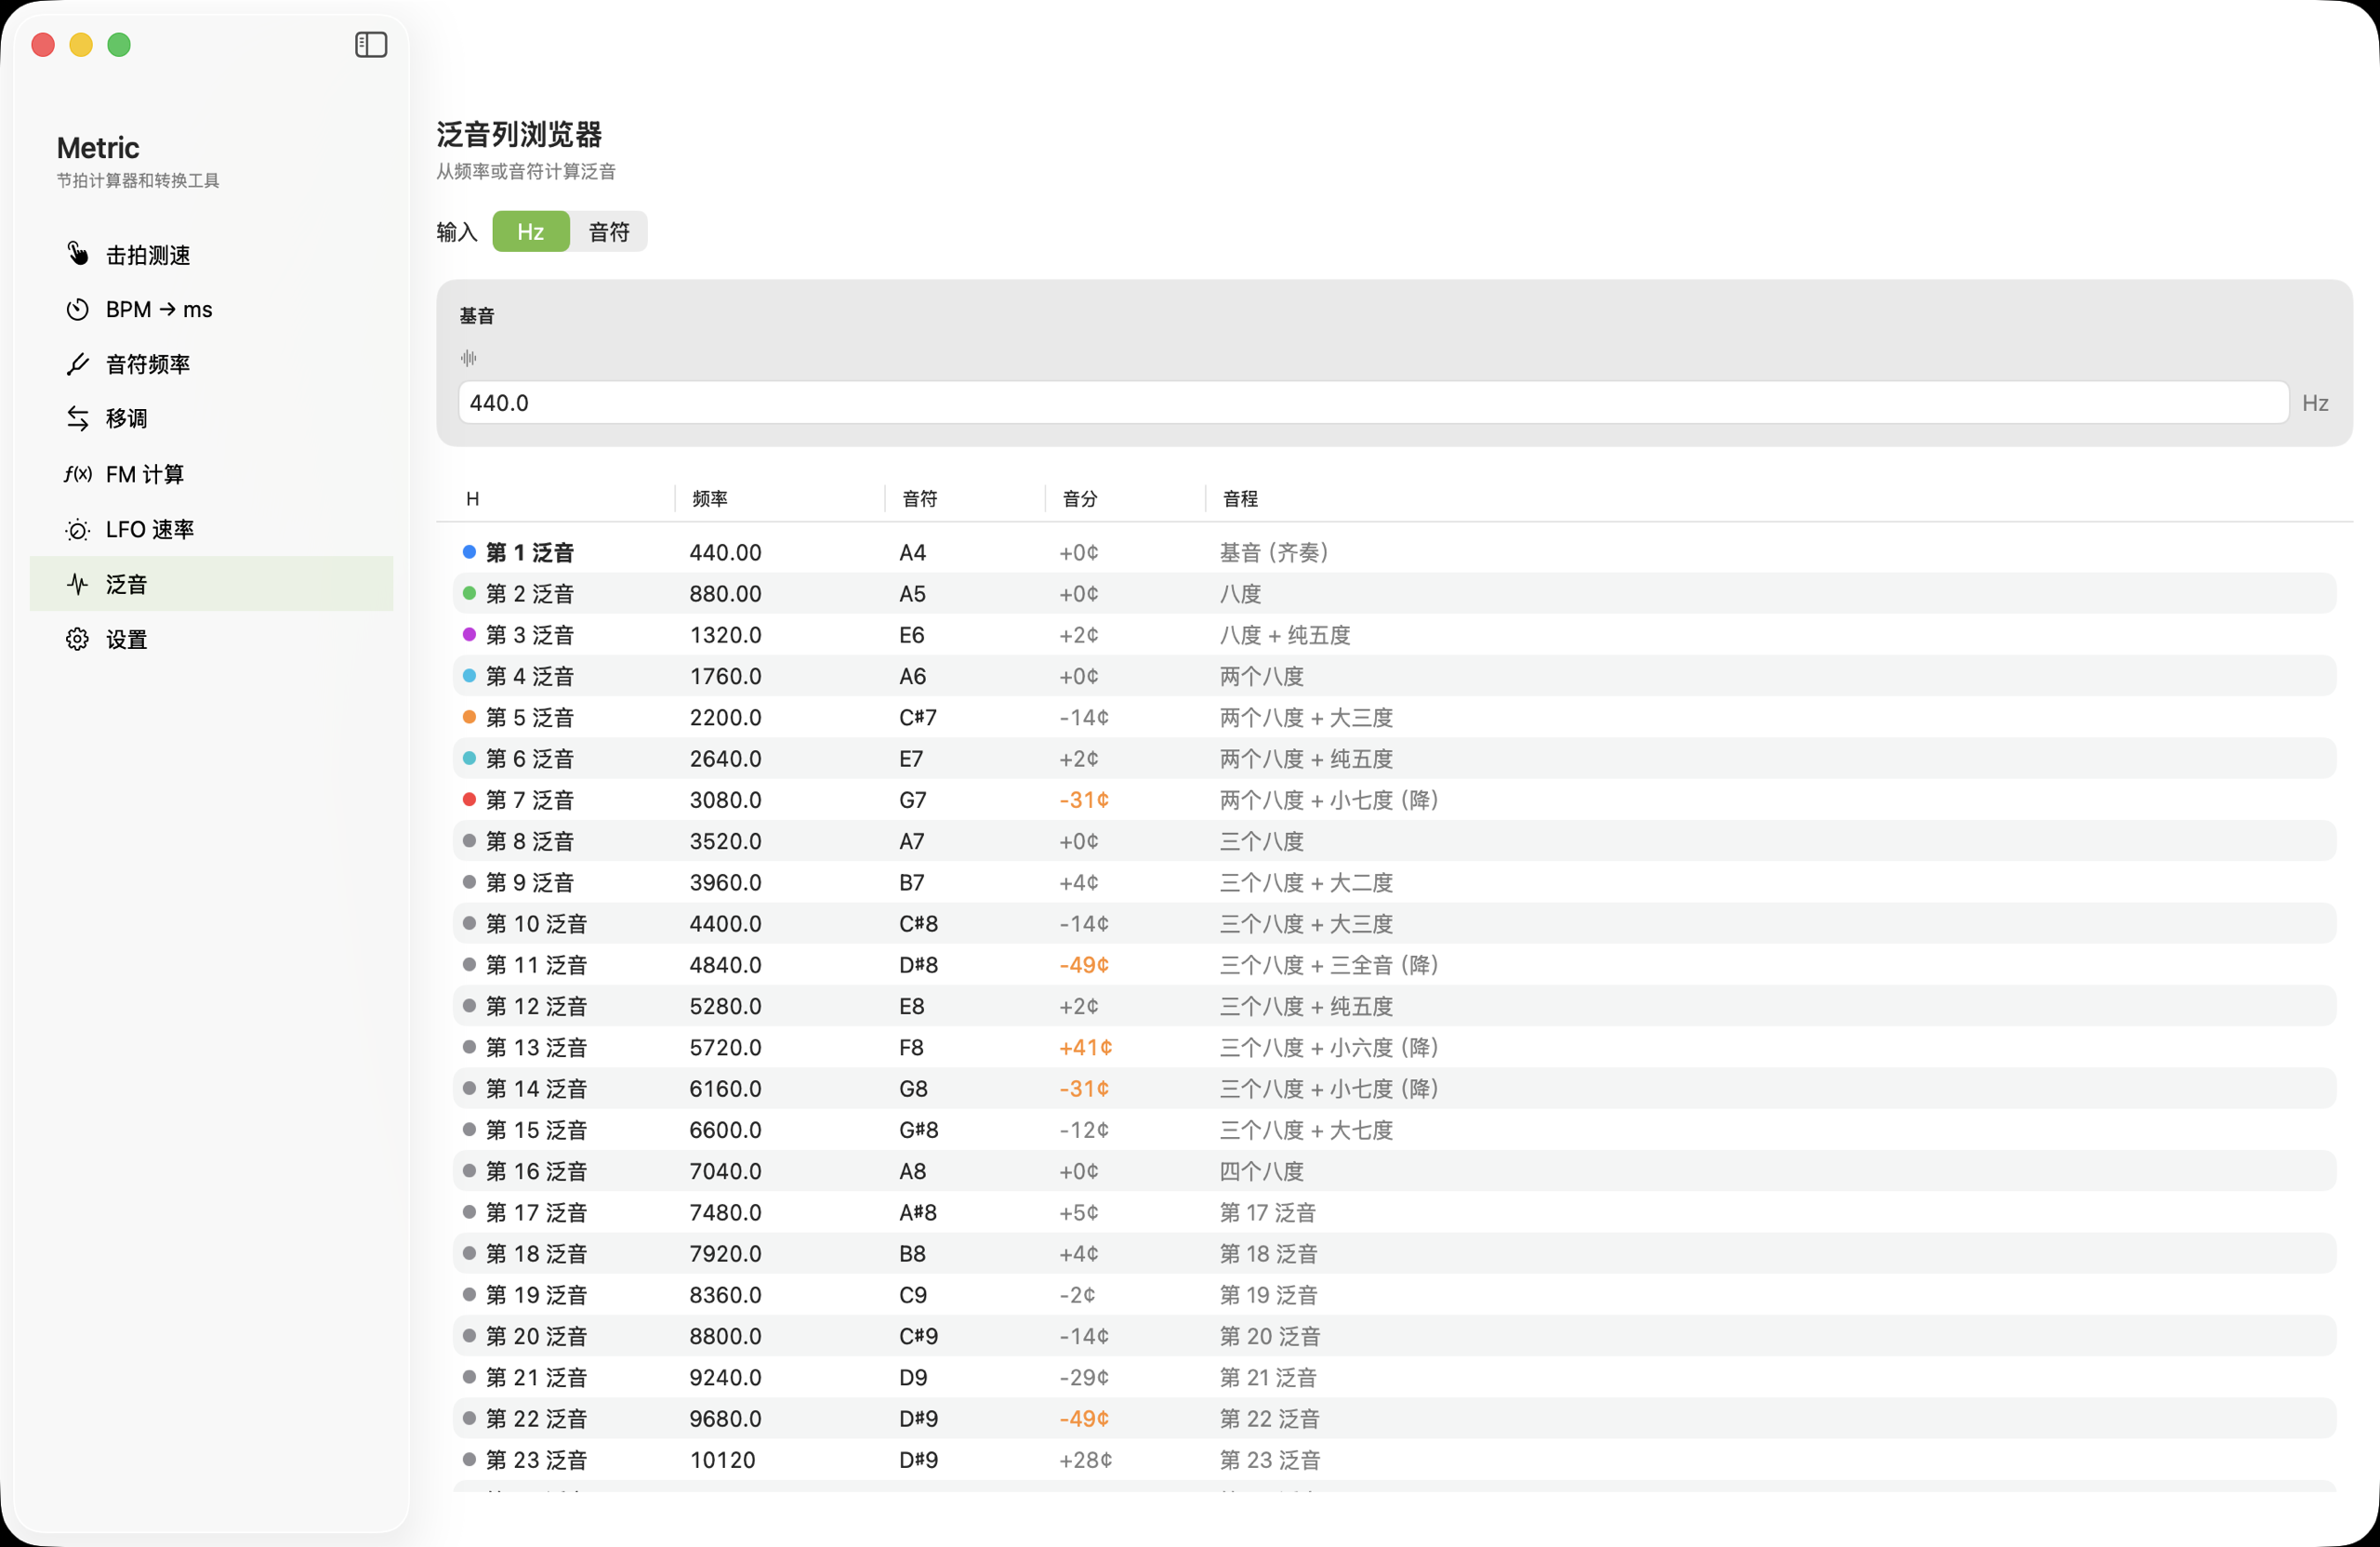The width and height of the screenshot is (2380, 1547).
Task: Click the frequency value 2200.0
Action: [725, 718]
